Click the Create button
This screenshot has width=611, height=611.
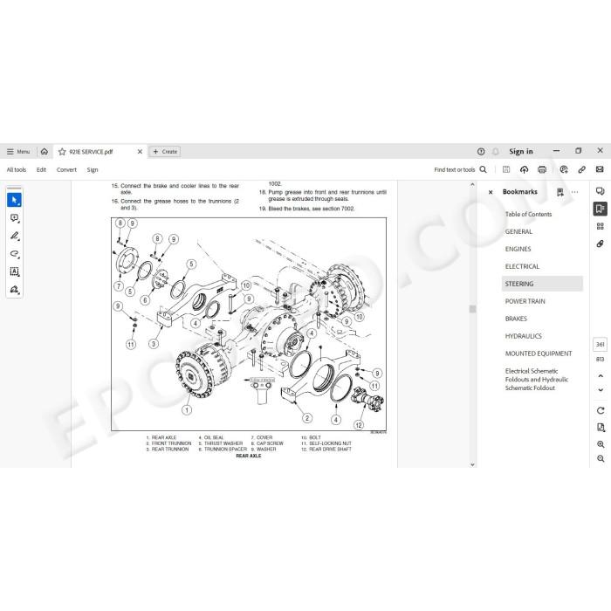165,152
